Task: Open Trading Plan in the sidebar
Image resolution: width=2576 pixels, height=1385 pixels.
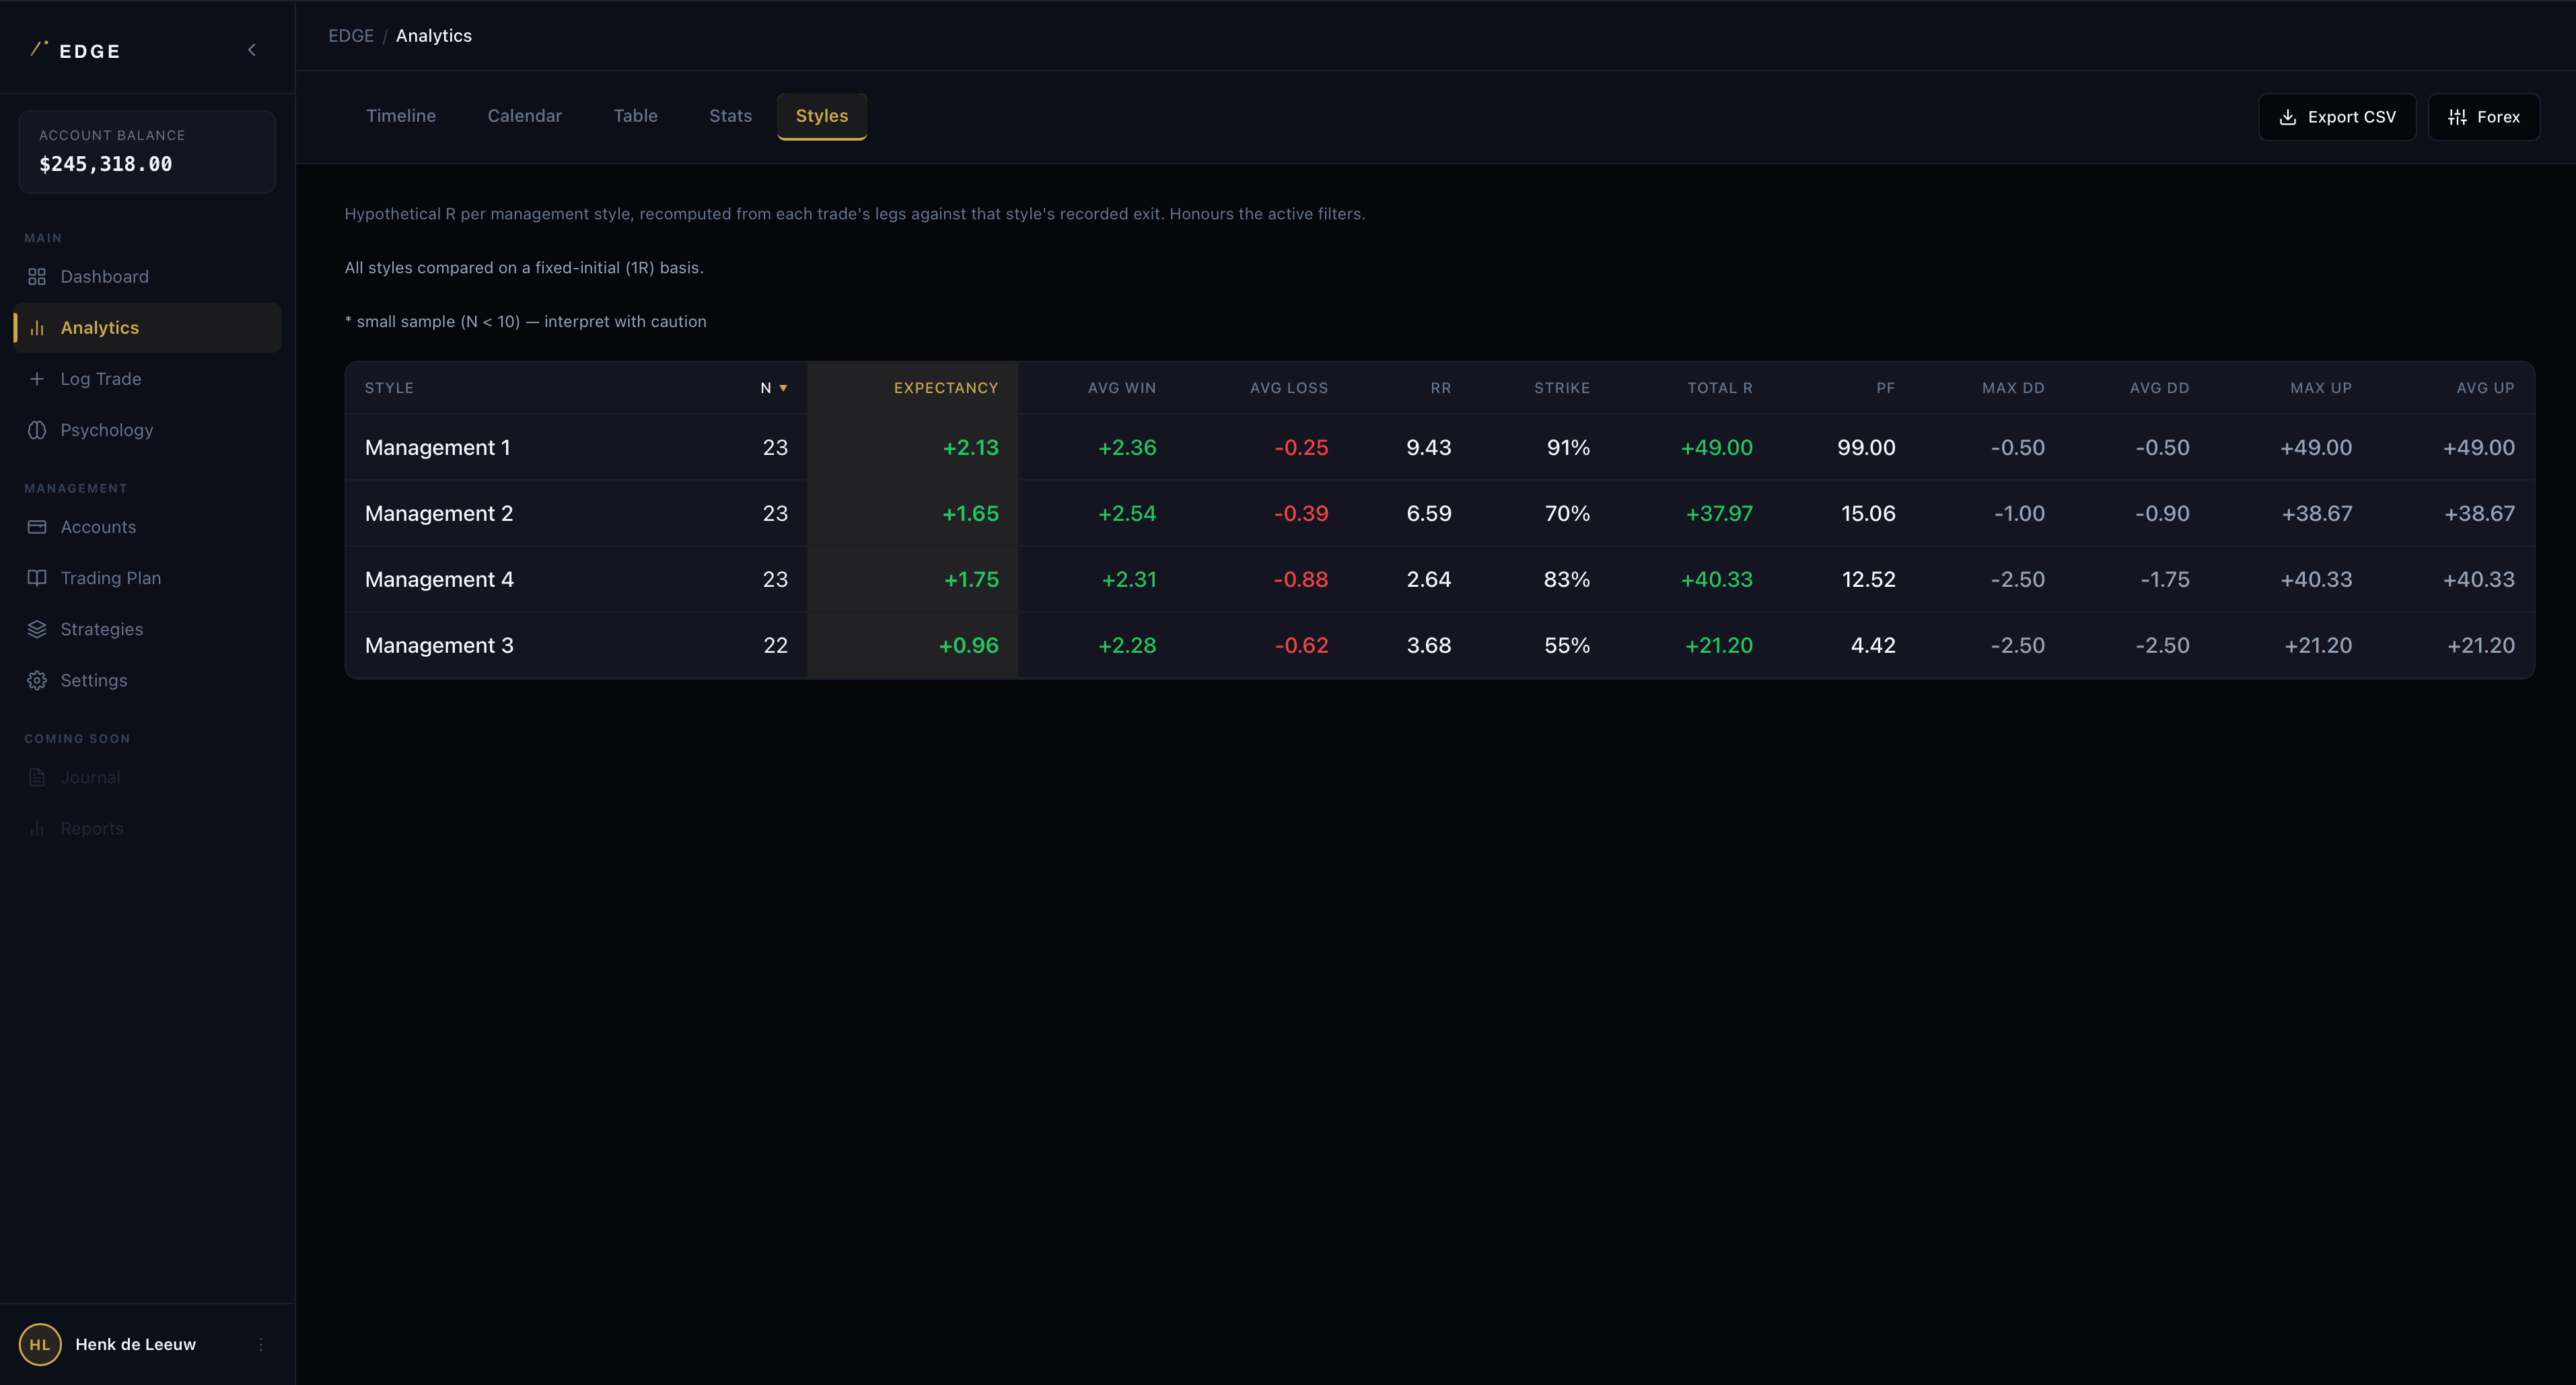Action: click(x=147, y=578)
